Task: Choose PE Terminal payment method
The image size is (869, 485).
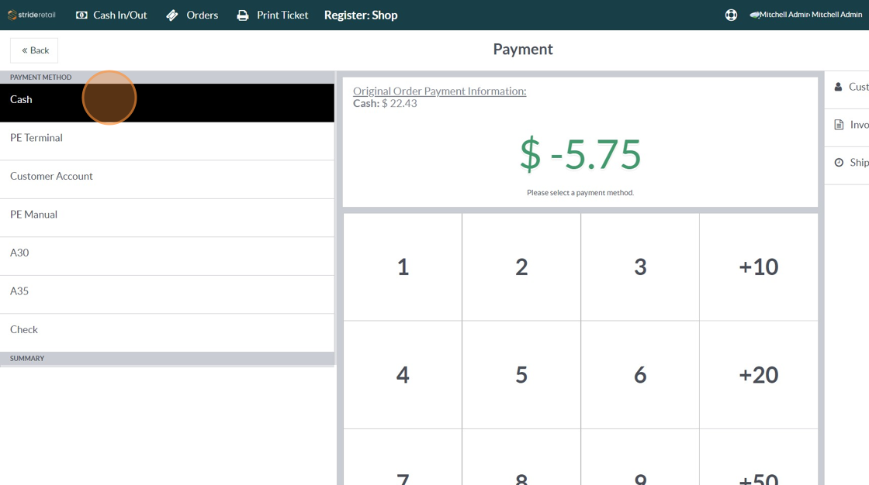Action: pos(167,141)
